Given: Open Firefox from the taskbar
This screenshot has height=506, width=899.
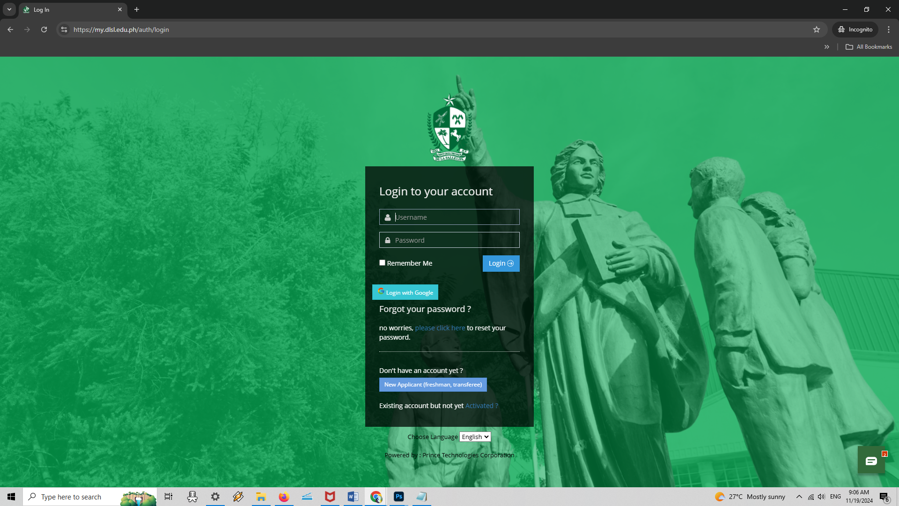Looking at the screenshot, I should coord(284,497).
